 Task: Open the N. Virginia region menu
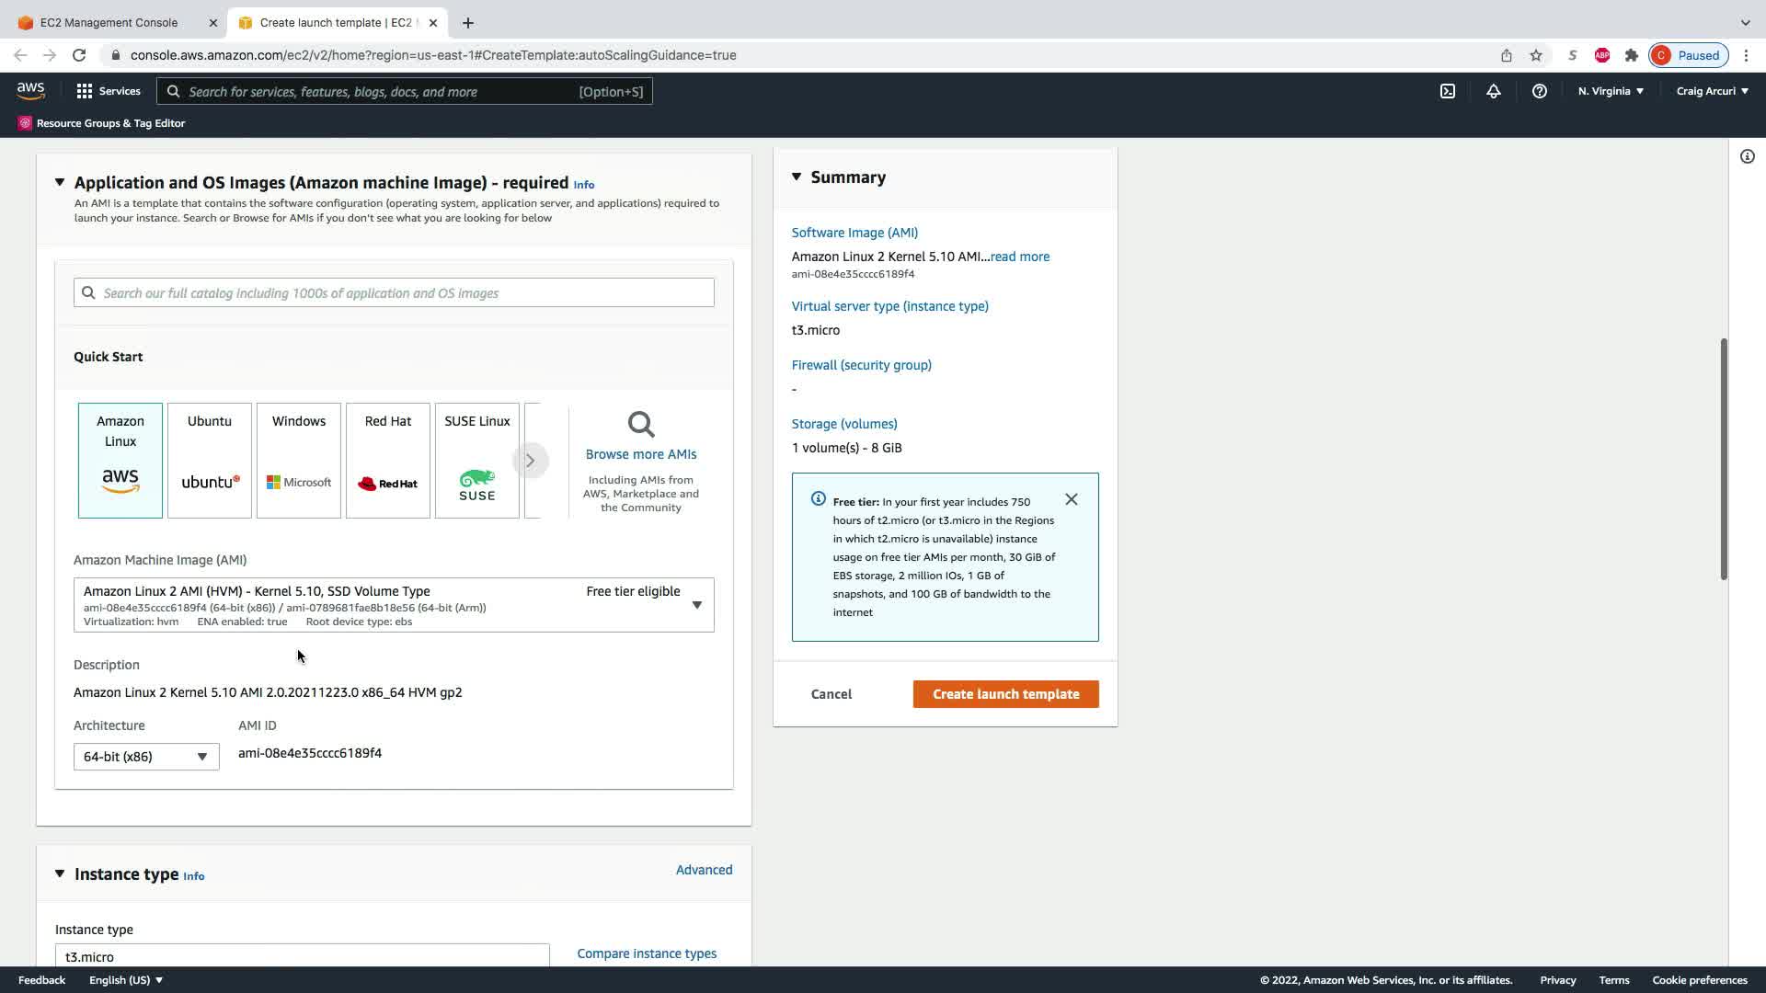[1611, 91]
